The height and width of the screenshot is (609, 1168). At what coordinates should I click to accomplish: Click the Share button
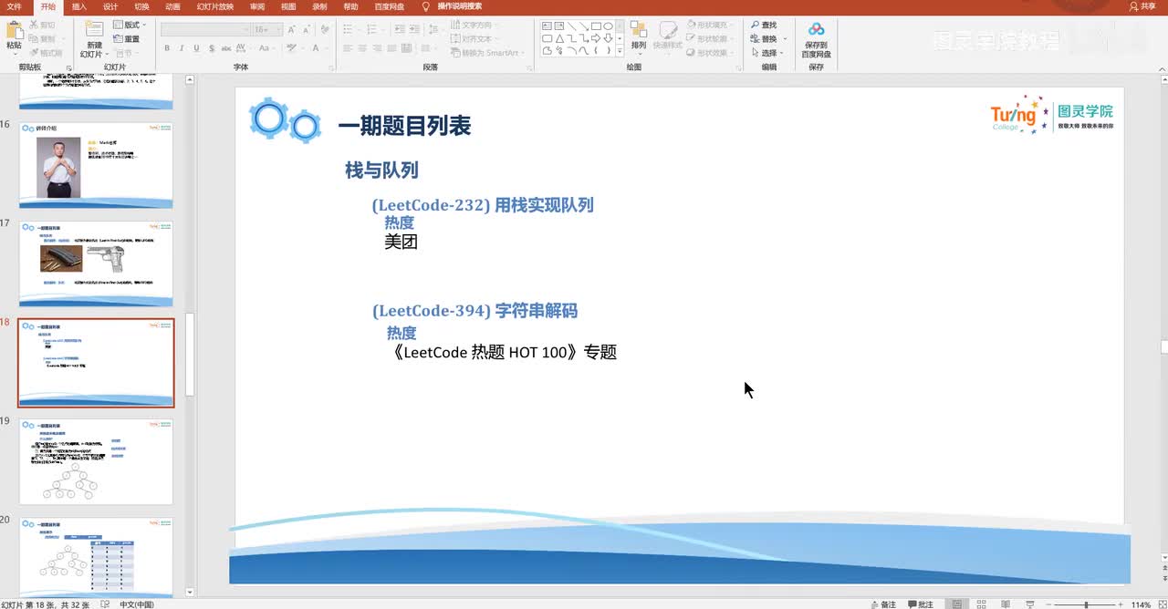(x=1142, y=6)
